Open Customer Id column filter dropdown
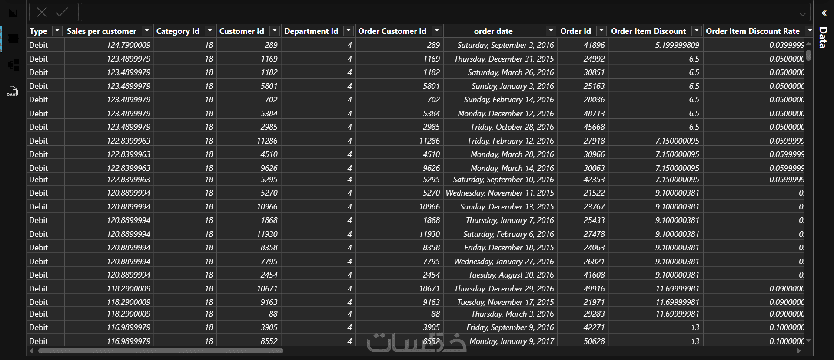This screenshot has width=834, height=360. pos(274,31)
